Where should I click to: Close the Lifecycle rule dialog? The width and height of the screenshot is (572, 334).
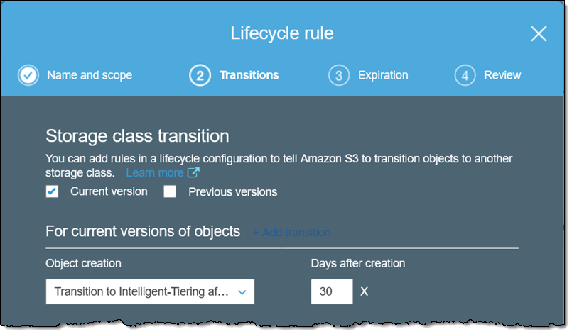click(x=539, y=34)
